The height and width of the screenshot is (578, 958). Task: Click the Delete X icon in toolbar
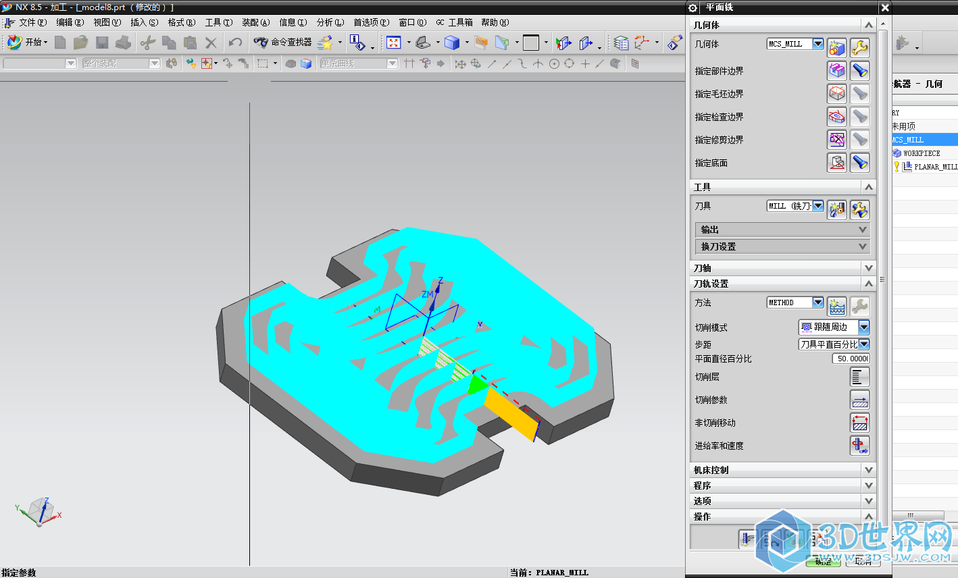coord(211,43)
